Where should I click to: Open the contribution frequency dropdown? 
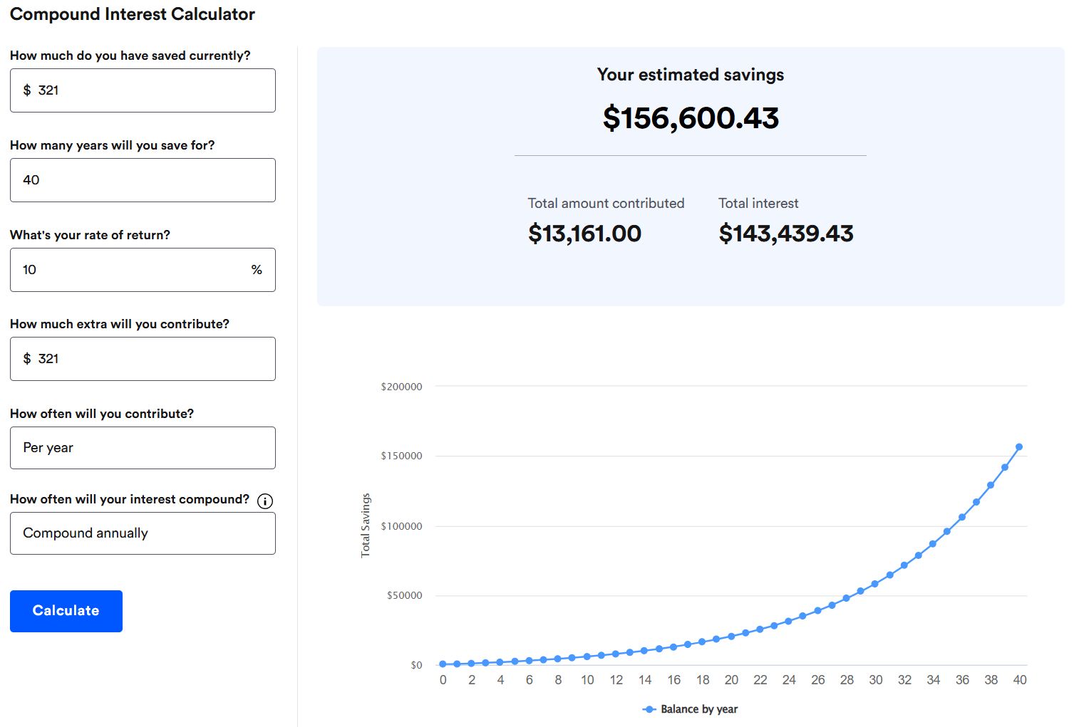tap(143, 448)
